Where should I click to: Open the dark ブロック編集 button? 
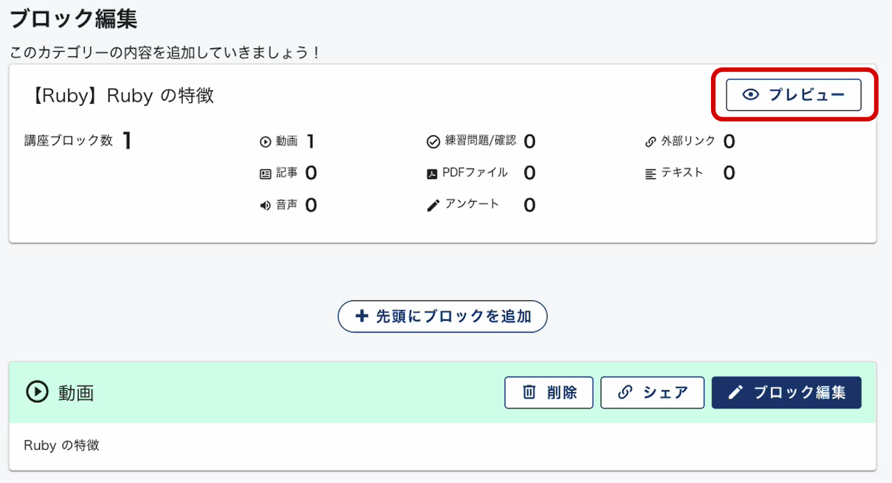786,393
